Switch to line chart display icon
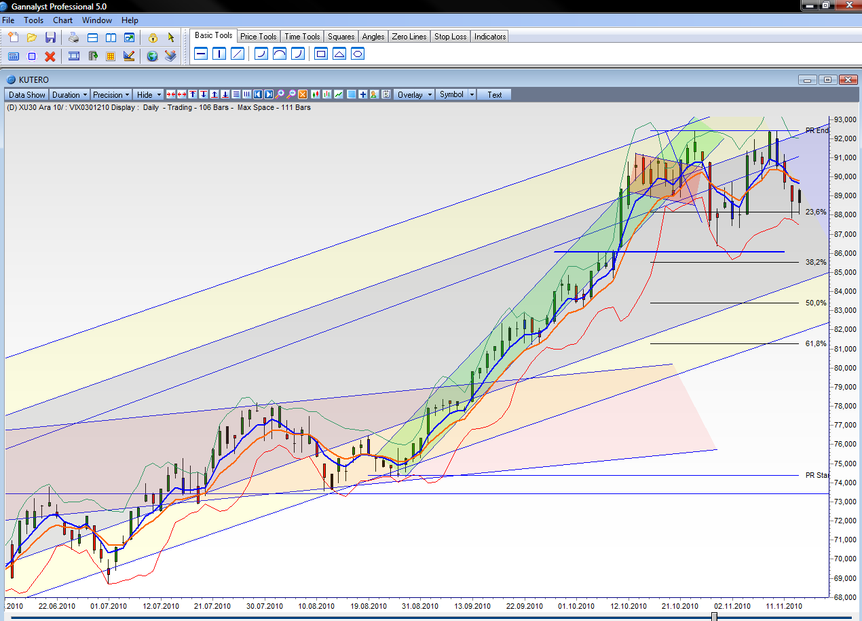This screenshot has width=862, height=621. pos(338,95)
